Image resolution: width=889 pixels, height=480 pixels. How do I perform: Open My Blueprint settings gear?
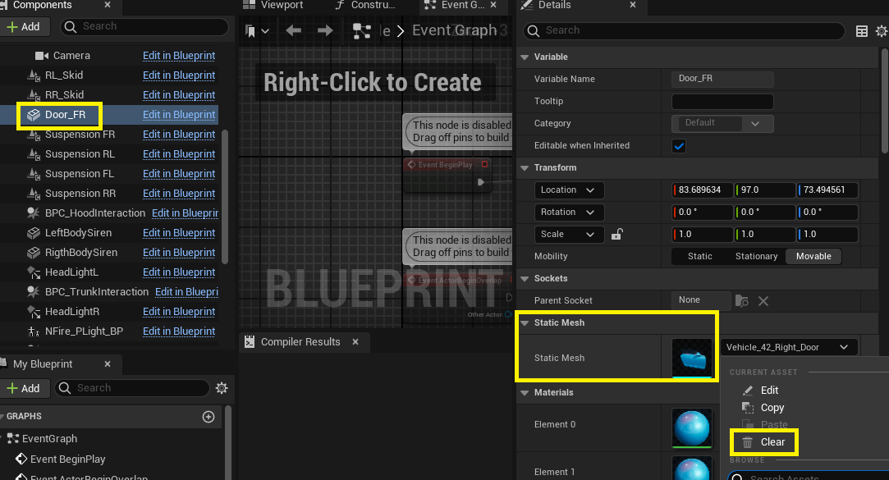point(221,388)
